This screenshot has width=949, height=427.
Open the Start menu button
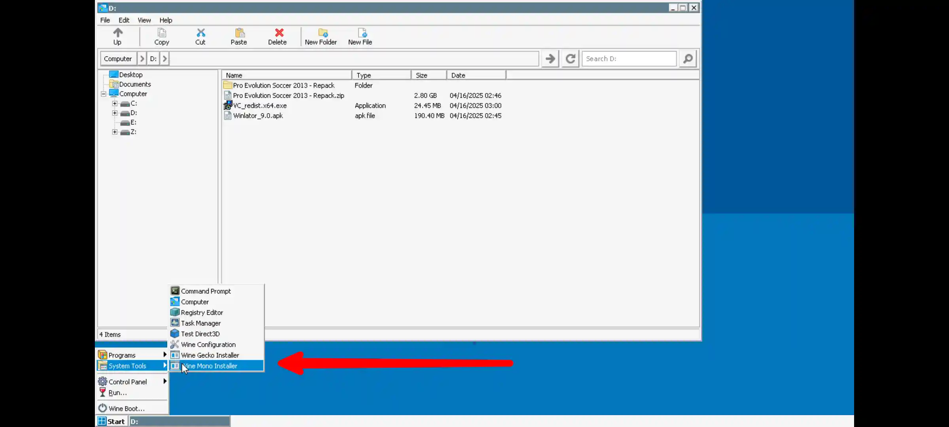111,421
